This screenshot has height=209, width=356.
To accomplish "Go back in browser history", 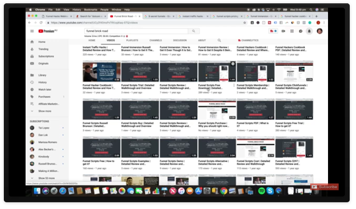I will 29,23.
